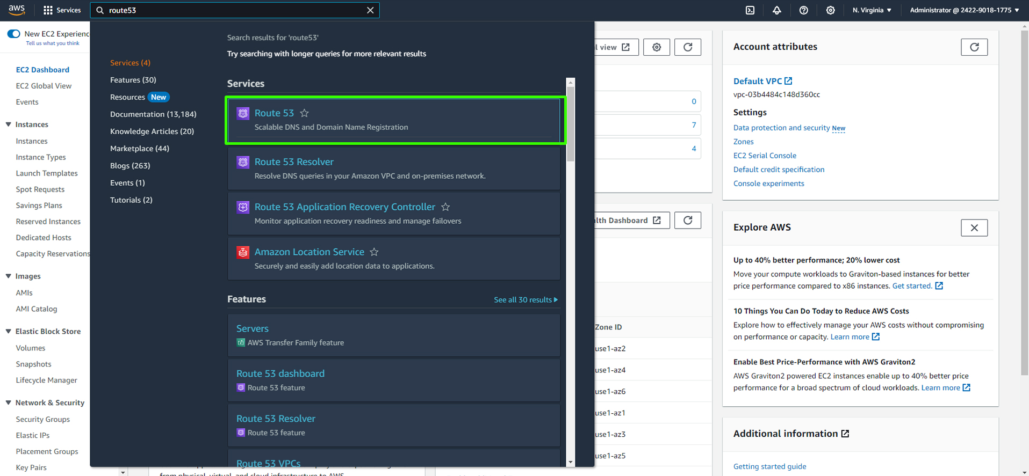Open the Default VPC link

tap(762, 81)
